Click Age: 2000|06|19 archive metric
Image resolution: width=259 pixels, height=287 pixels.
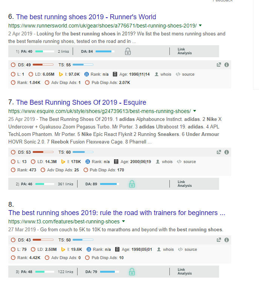coord(133,162)
